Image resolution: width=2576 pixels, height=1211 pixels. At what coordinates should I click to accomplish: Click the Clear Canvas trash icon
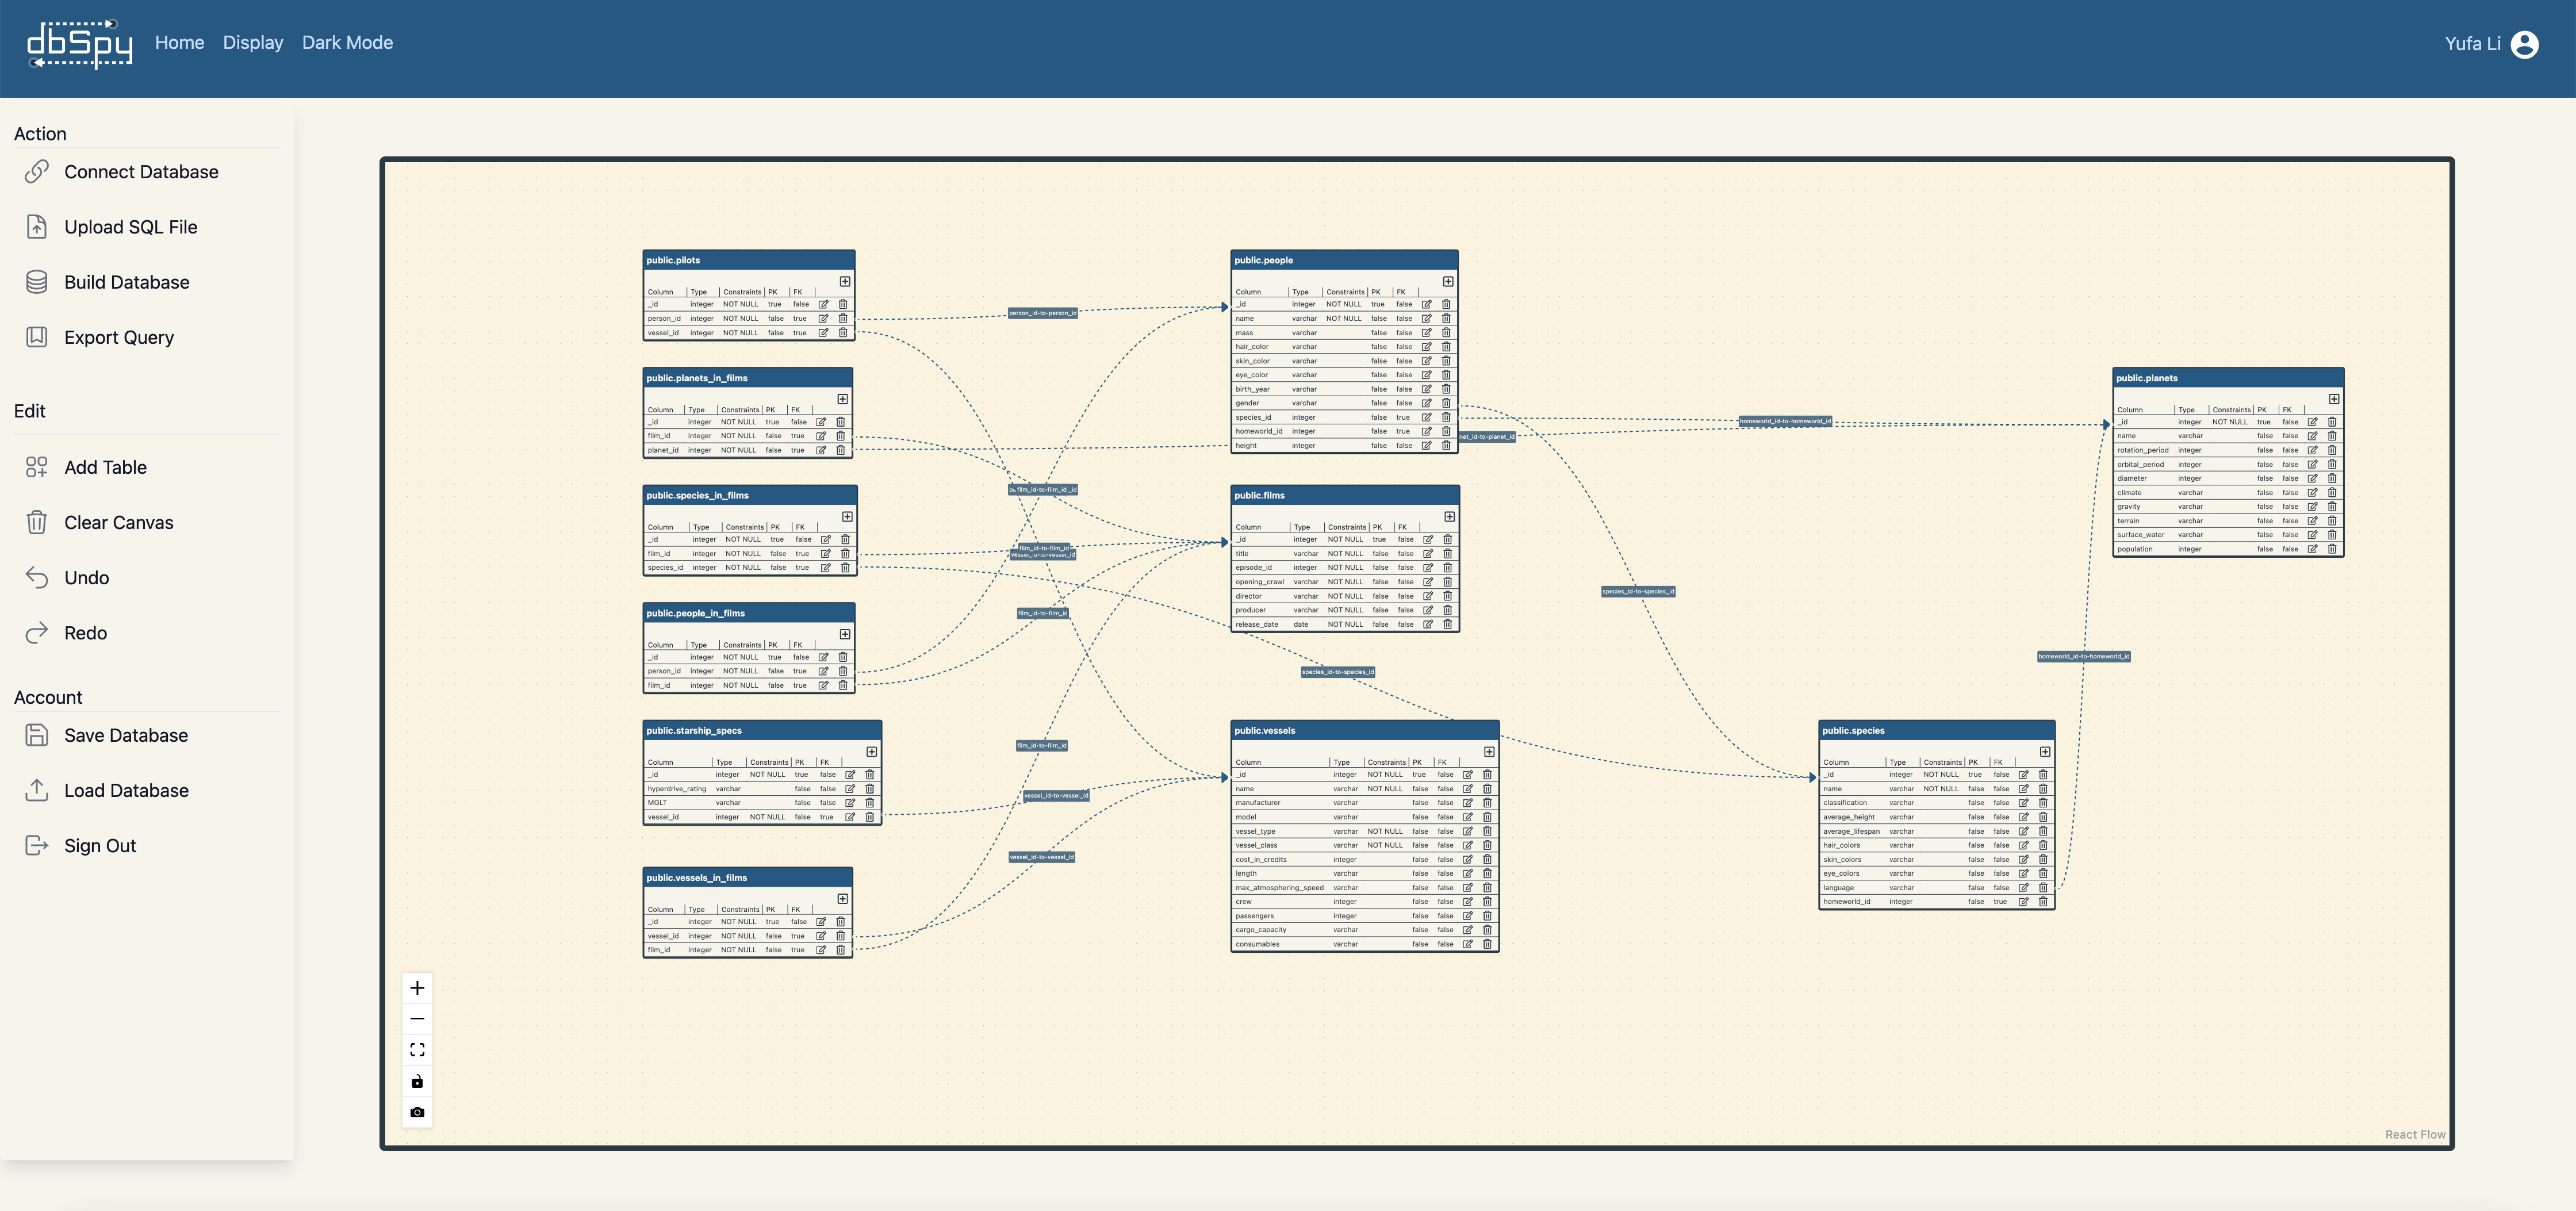[x=37, y=522]
